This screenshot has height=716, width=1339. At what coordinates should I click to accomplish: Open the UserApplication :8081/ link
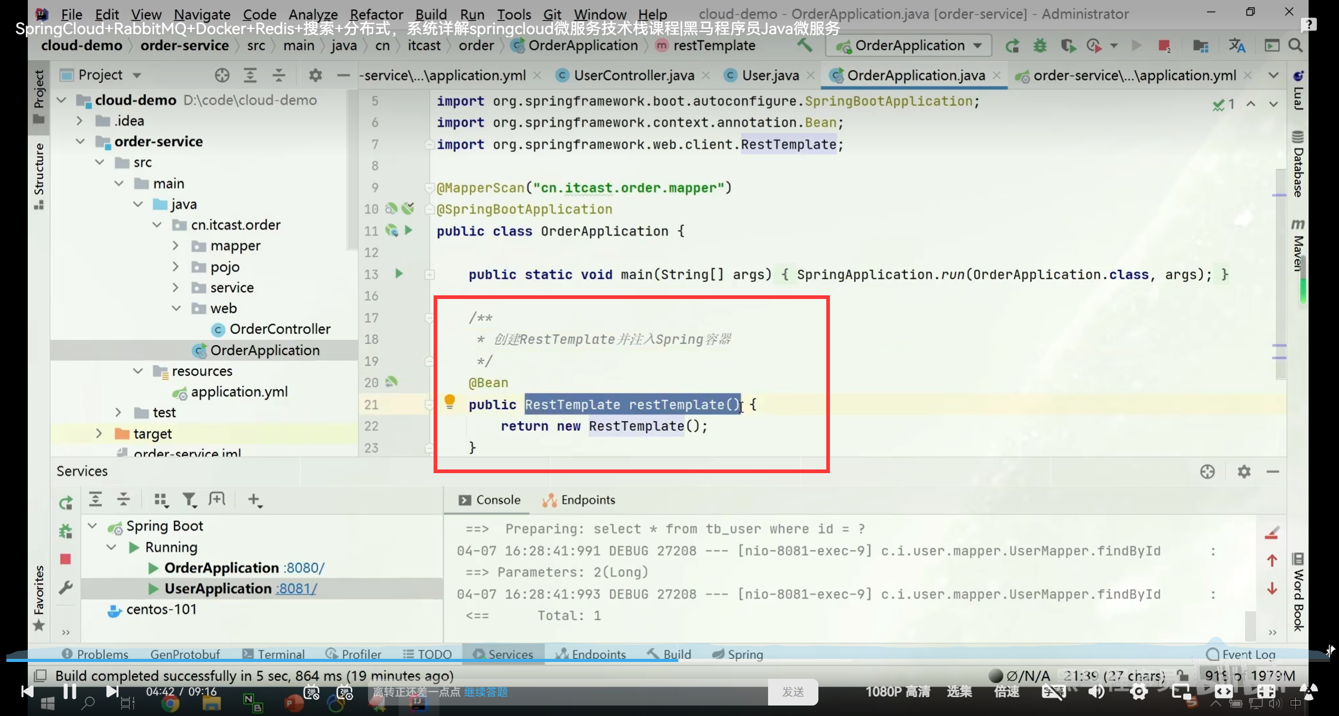[x=297, y=589]
